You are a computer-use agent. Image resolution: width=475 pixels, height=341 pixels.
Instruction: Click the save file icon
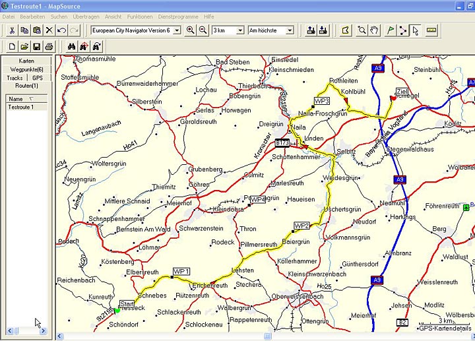[37, 47]
